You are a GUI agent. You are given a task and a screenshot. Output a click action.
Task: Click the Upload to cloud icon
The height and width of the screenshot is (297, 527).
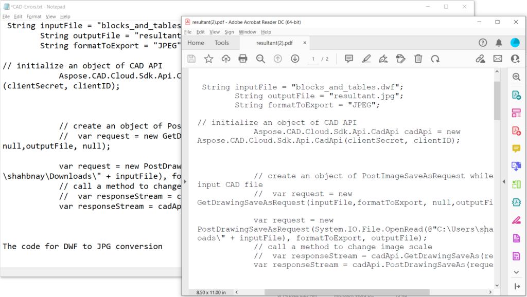[x=225, y=59]
